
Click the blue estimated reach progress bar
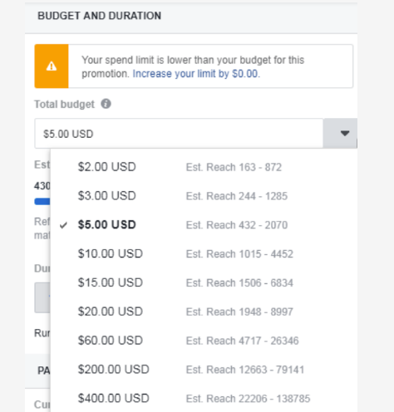click(42, 201)
